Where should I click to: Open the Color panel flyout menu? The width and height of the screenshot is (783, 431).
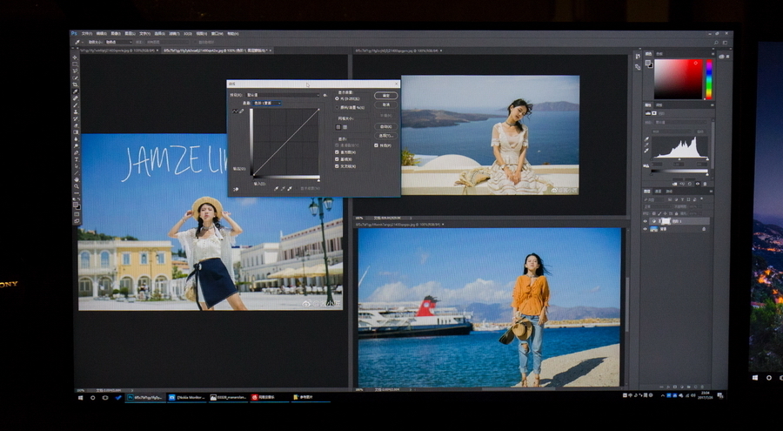coord(713,54)
